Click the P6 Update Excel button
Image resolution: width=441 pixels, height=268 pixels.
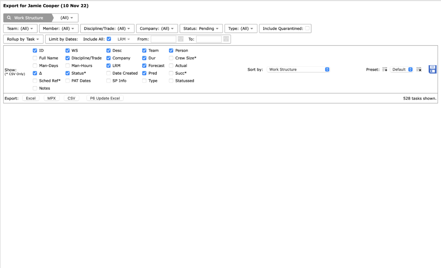(105, 98)
